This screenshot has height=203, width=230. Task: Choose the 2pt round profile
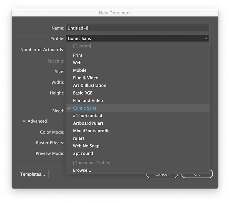83,154
